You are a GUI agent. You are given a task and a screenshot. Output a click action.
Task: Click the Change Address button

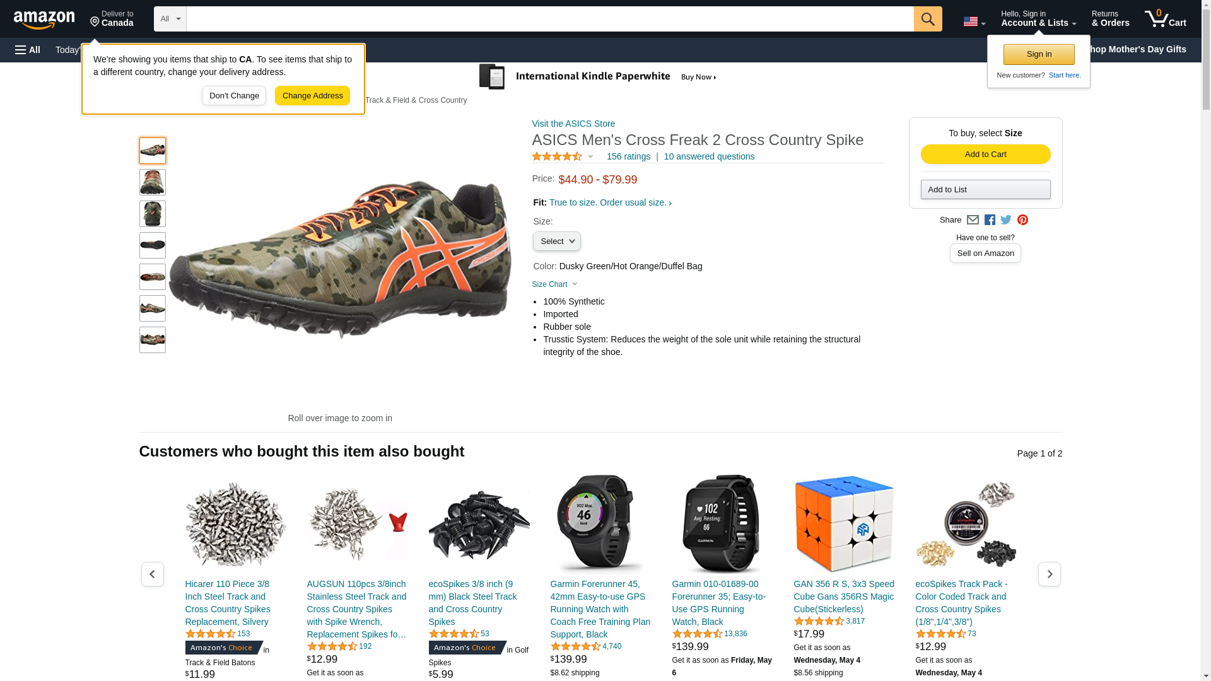tap(312, 96)
